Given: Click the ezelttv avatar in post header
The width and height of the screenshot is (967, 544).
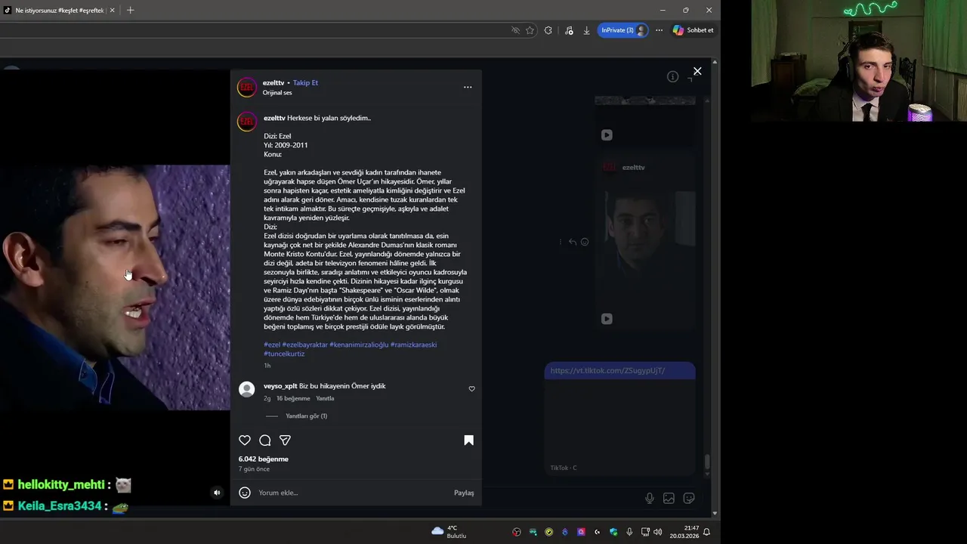Looking at the screenshot, I should (x=247, y=88).
